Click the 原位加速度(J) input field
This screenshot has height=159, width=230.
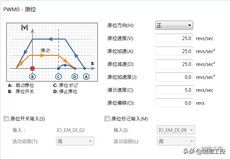(174, 77)
